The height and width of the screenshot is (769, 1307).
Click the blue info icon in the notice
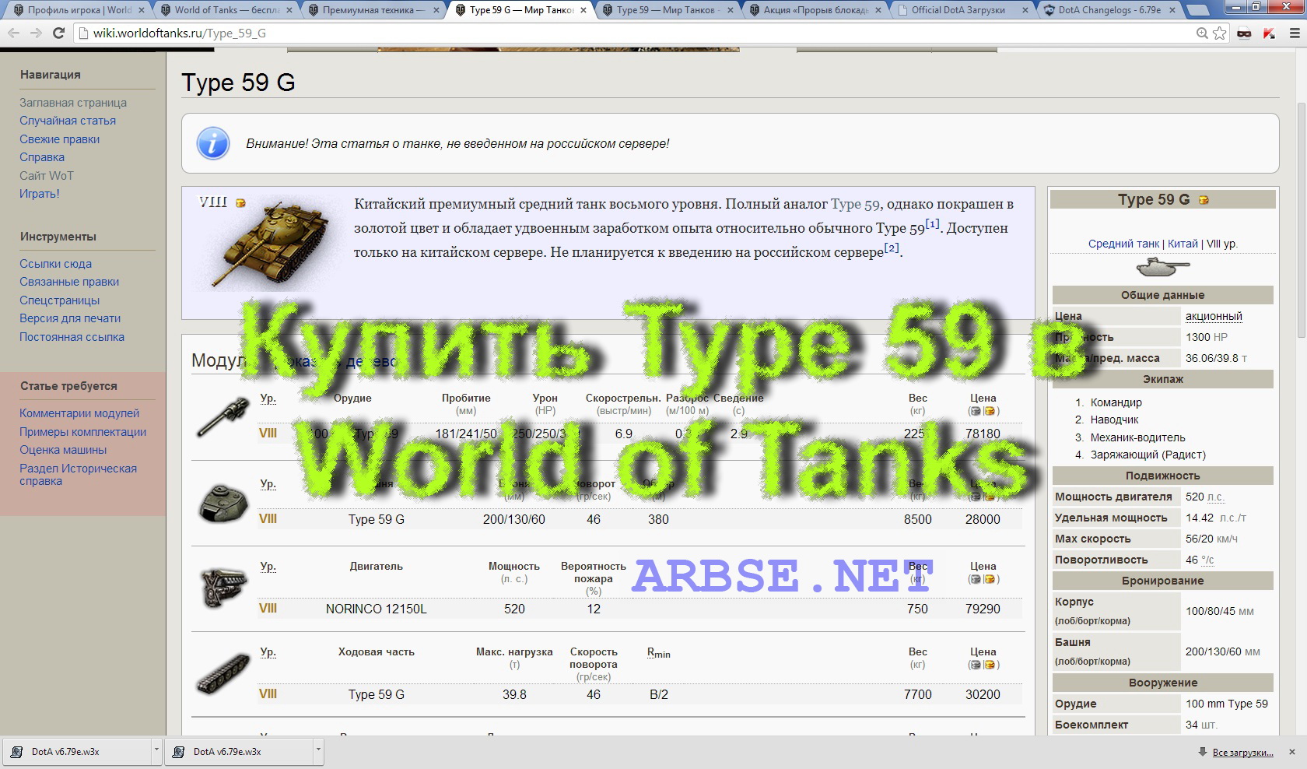(213, 143)
